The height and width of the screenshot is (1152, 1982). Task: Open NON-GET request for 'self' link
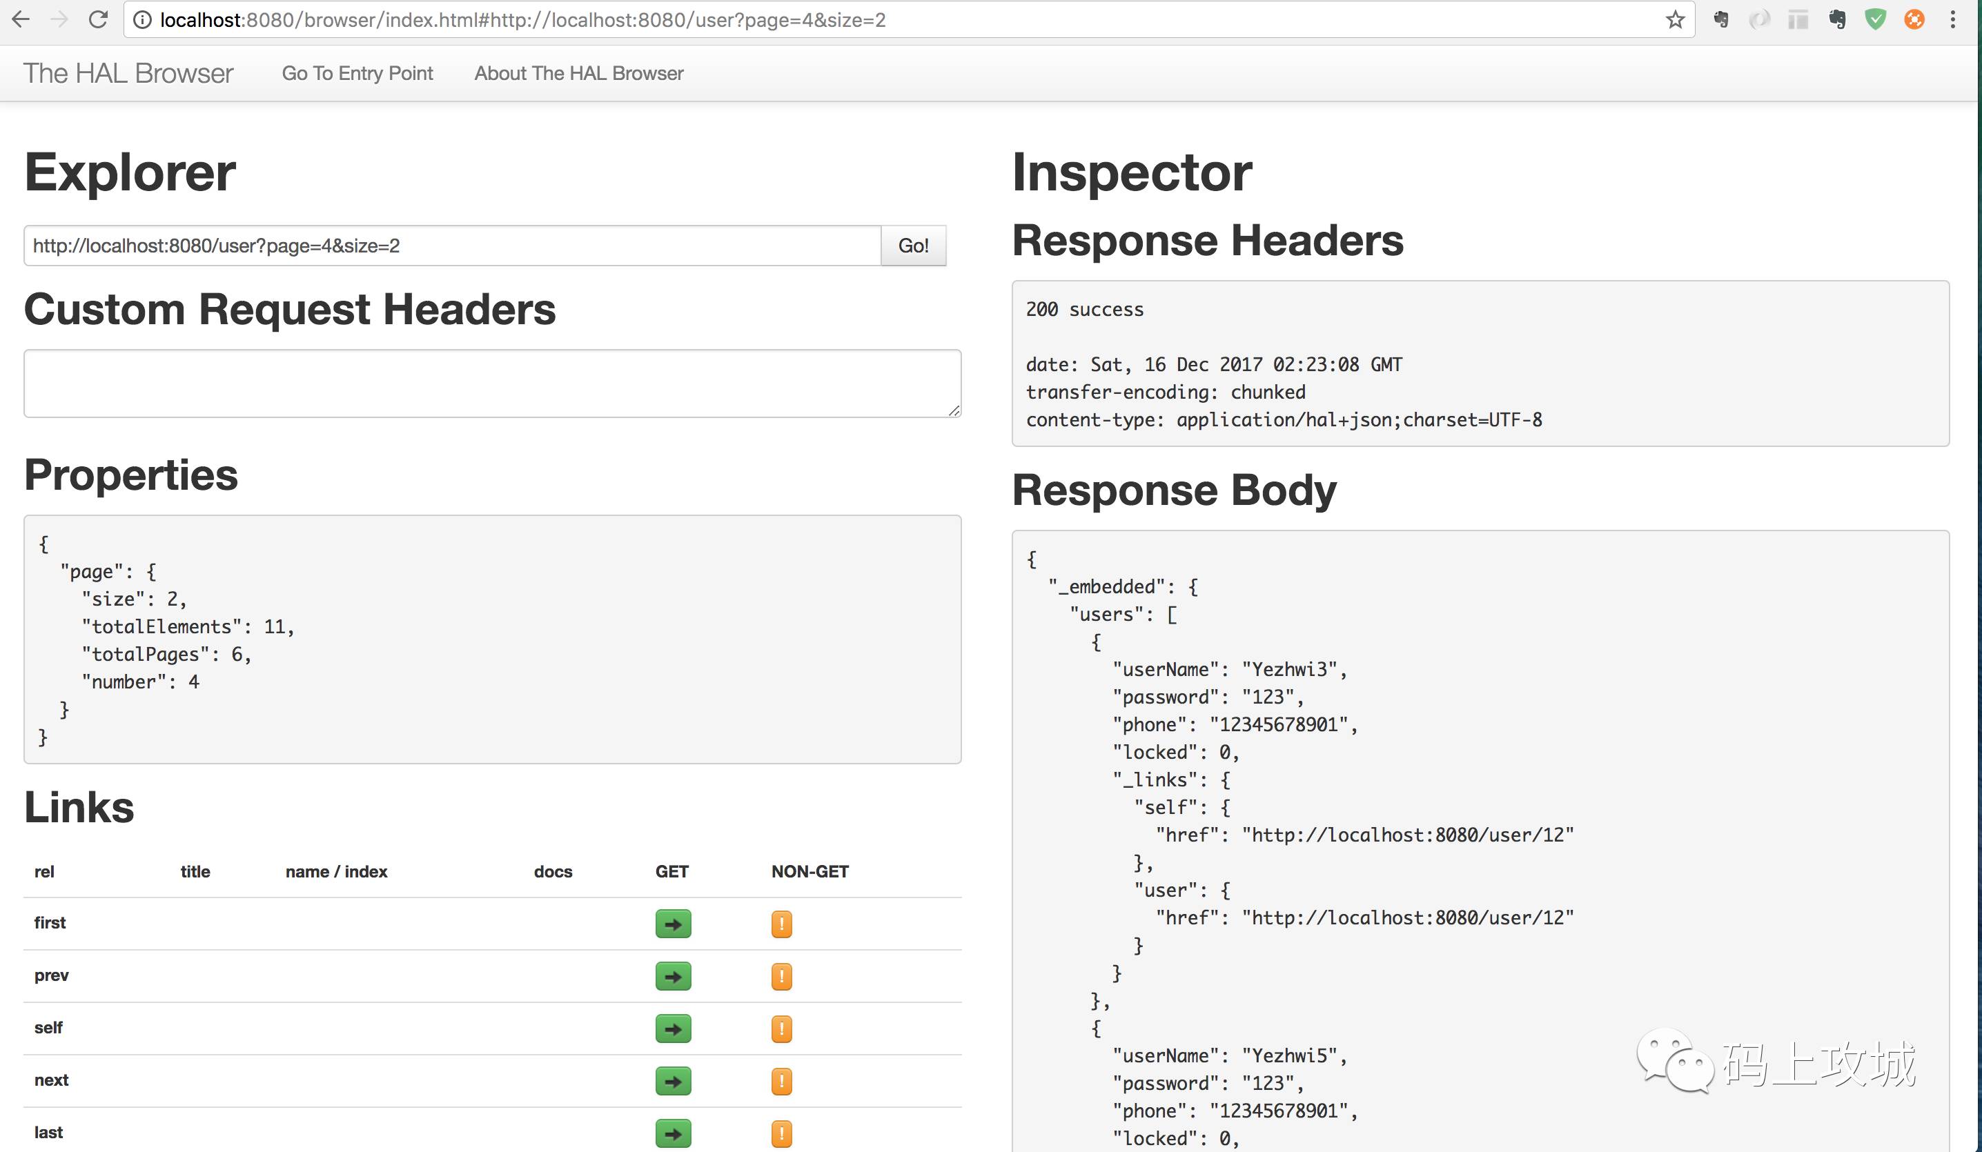pos(781,1029)
